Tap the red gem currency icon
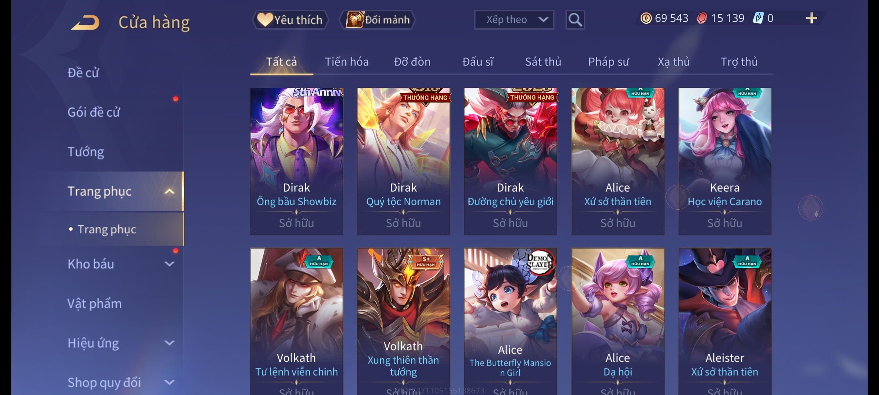This screenshot has width=879, height=395. (702, 18)
